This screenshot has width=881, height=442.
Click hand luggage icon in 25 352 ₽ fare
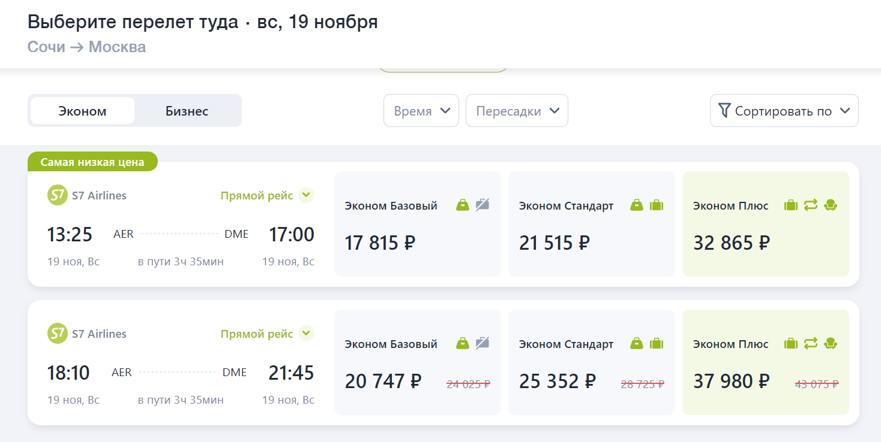tap(637, 343)
